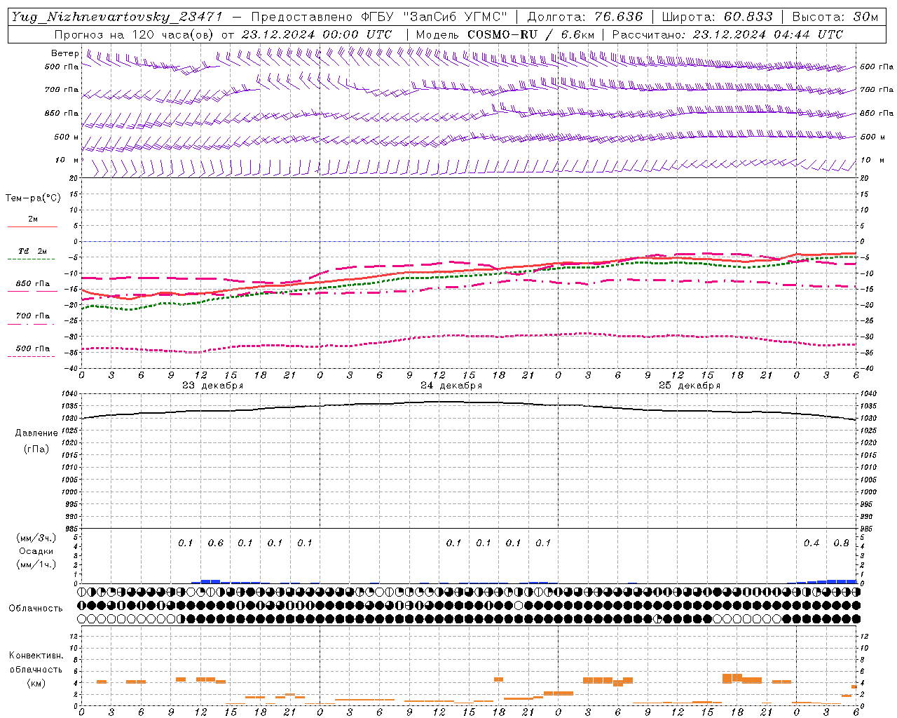Click the 0.4 precipitation value
This screenshot has height=718, width=897.
tap(812, 543)
